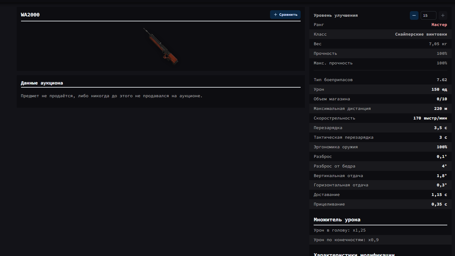
Task: Click the Урон по конечностям x0,9 line
Action: coord(346,240)
